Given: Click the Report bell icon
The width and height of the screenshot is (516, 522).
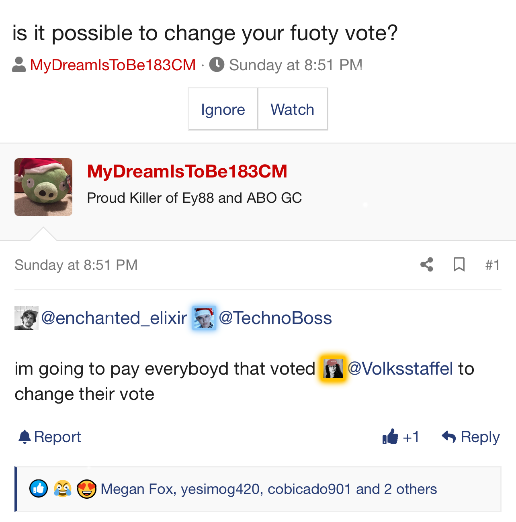Looking at the screenshot, I should [x=25, y=436].
